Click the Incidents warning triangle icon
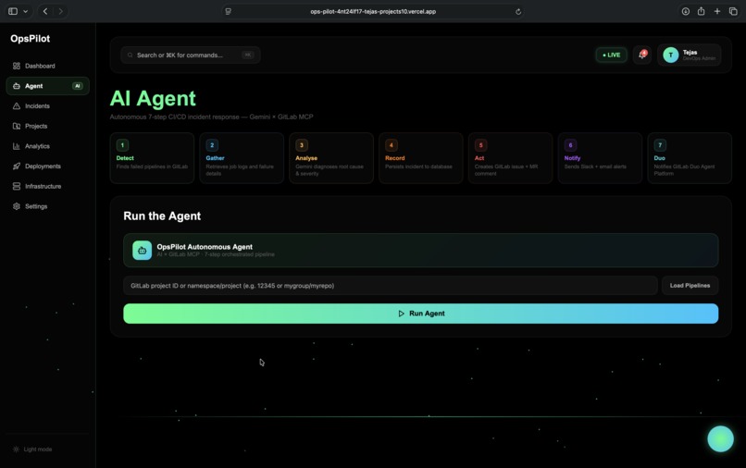746x468 pixels. (x=17, y=106)
